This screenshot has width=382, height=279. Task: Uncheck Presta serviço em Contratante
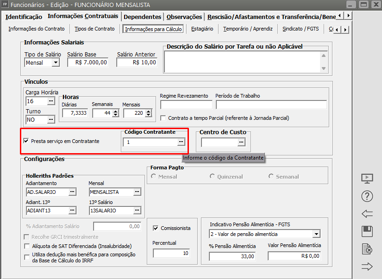pos(26,141)
